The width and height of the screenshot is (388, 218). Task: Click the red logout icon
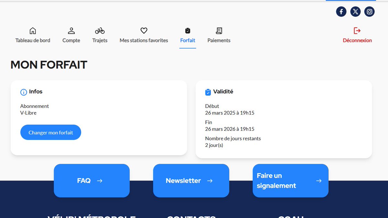coord(357,31)
